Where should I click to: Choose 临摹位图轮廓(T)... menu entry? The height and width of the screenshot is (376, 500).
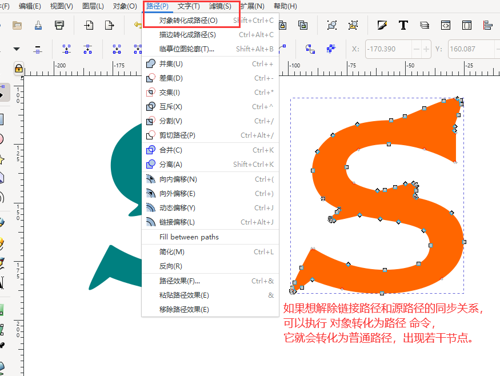pyautogui.click(x=210, y=49)
